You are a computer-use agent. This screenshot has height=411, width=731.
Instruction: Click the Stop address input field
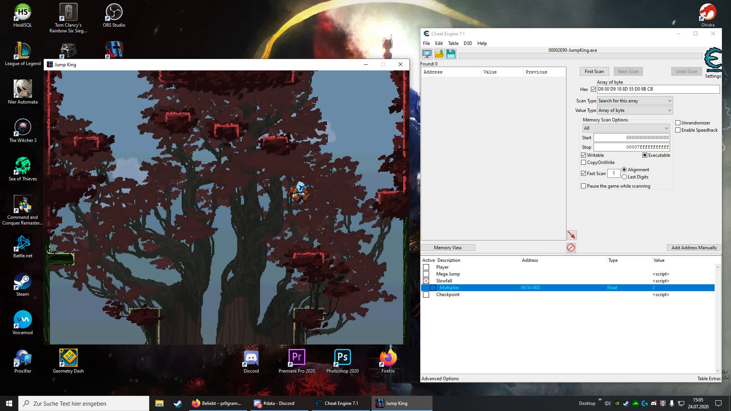(x=632, y=147)
